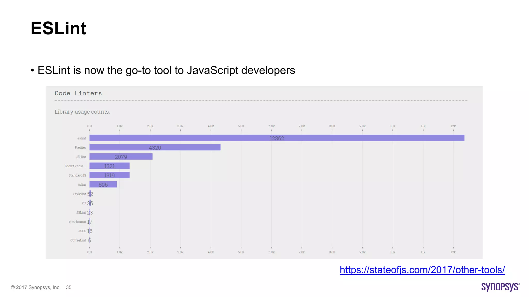Click the 'I don't know' bar showing 1321
Screen dimensions: 529x297
click(x=110, y=166)
